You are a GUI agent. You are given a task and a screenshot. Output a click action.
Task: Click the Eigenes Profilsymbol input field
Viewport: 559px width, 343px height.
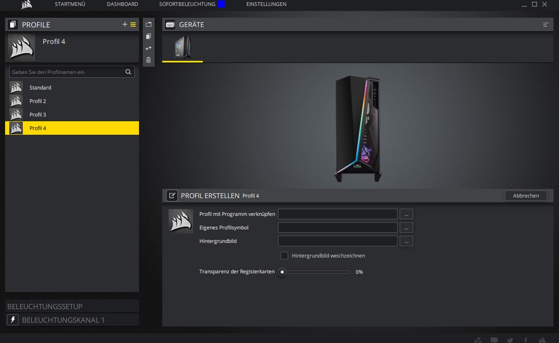337,228
